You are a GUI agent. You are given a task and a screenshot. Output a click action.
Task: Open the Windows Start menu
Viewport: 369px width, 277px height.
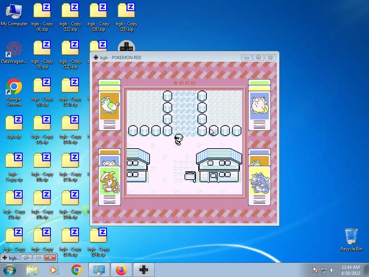(10, 270)
